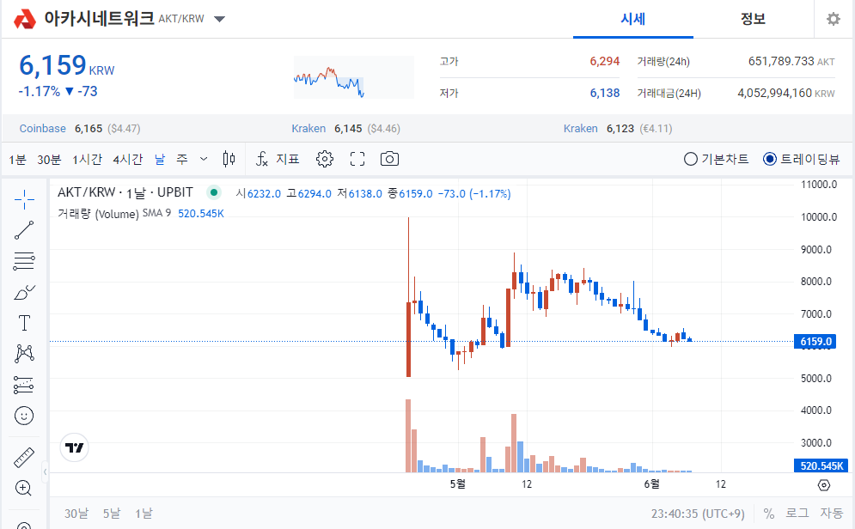Open candlestick chart type selector
This screenshot has width=855, height=529.
pos(229,159)
